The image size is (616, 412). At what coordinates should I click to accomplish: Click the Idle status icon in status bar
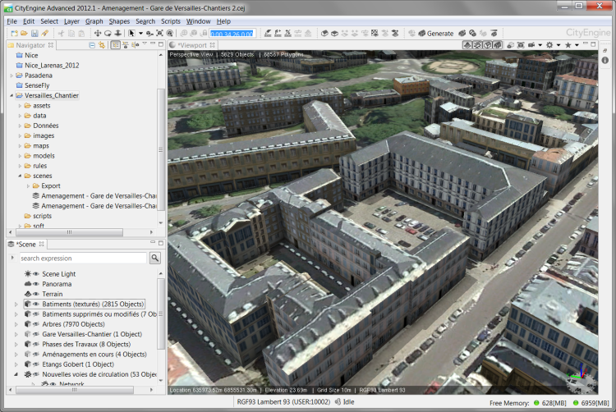338,402
